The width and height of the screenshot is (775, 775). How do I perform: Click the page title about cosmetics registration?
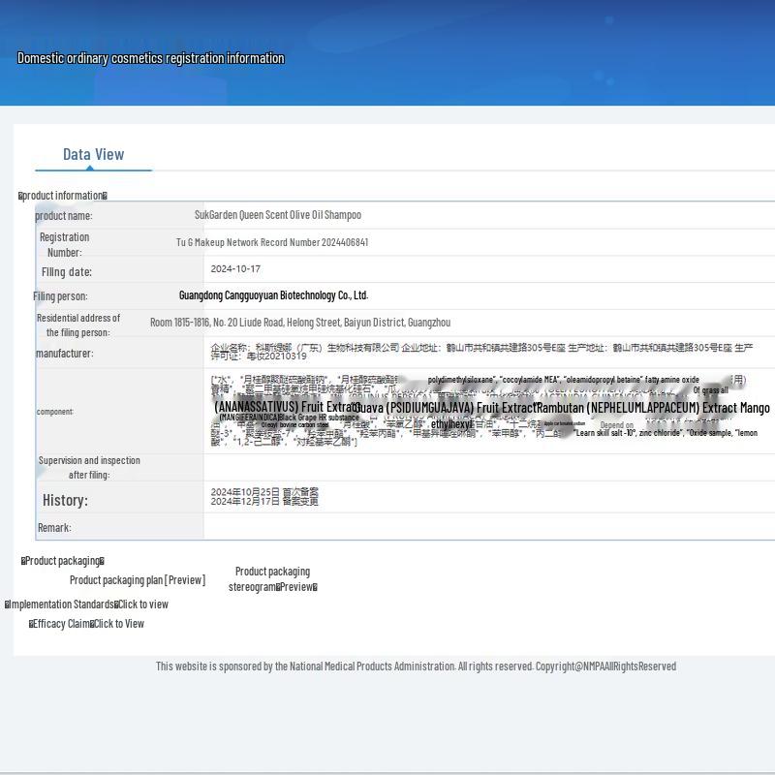click(151, 58)
